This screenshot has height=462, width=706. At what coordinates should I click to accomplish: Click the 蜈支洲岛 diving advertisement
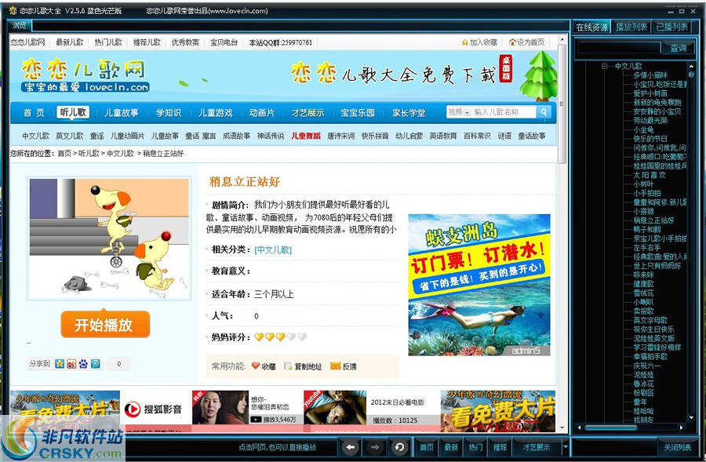[479, 285]
